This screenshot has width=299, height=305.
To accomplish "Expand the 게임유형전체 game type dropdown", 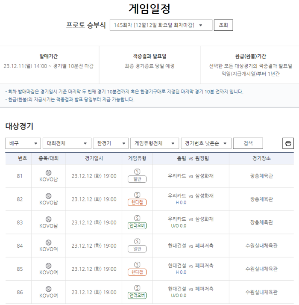I will (x=154, y=143).
